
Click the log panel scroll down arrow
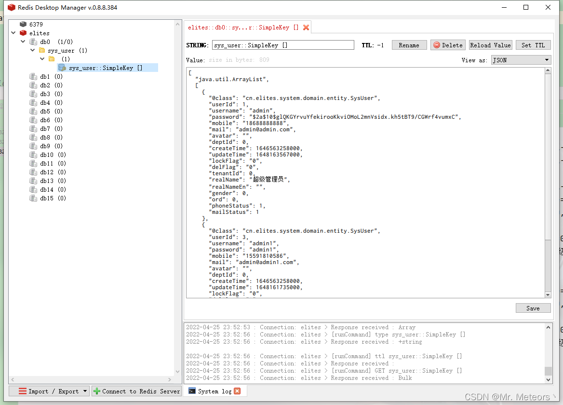[x=548, y=379]
